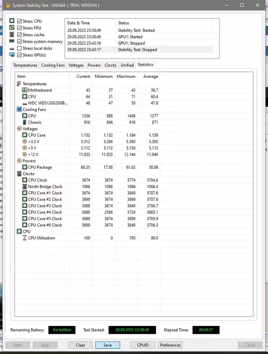Click the North Bridge Clock icon
268x354 pixels.
click(25, 187)
